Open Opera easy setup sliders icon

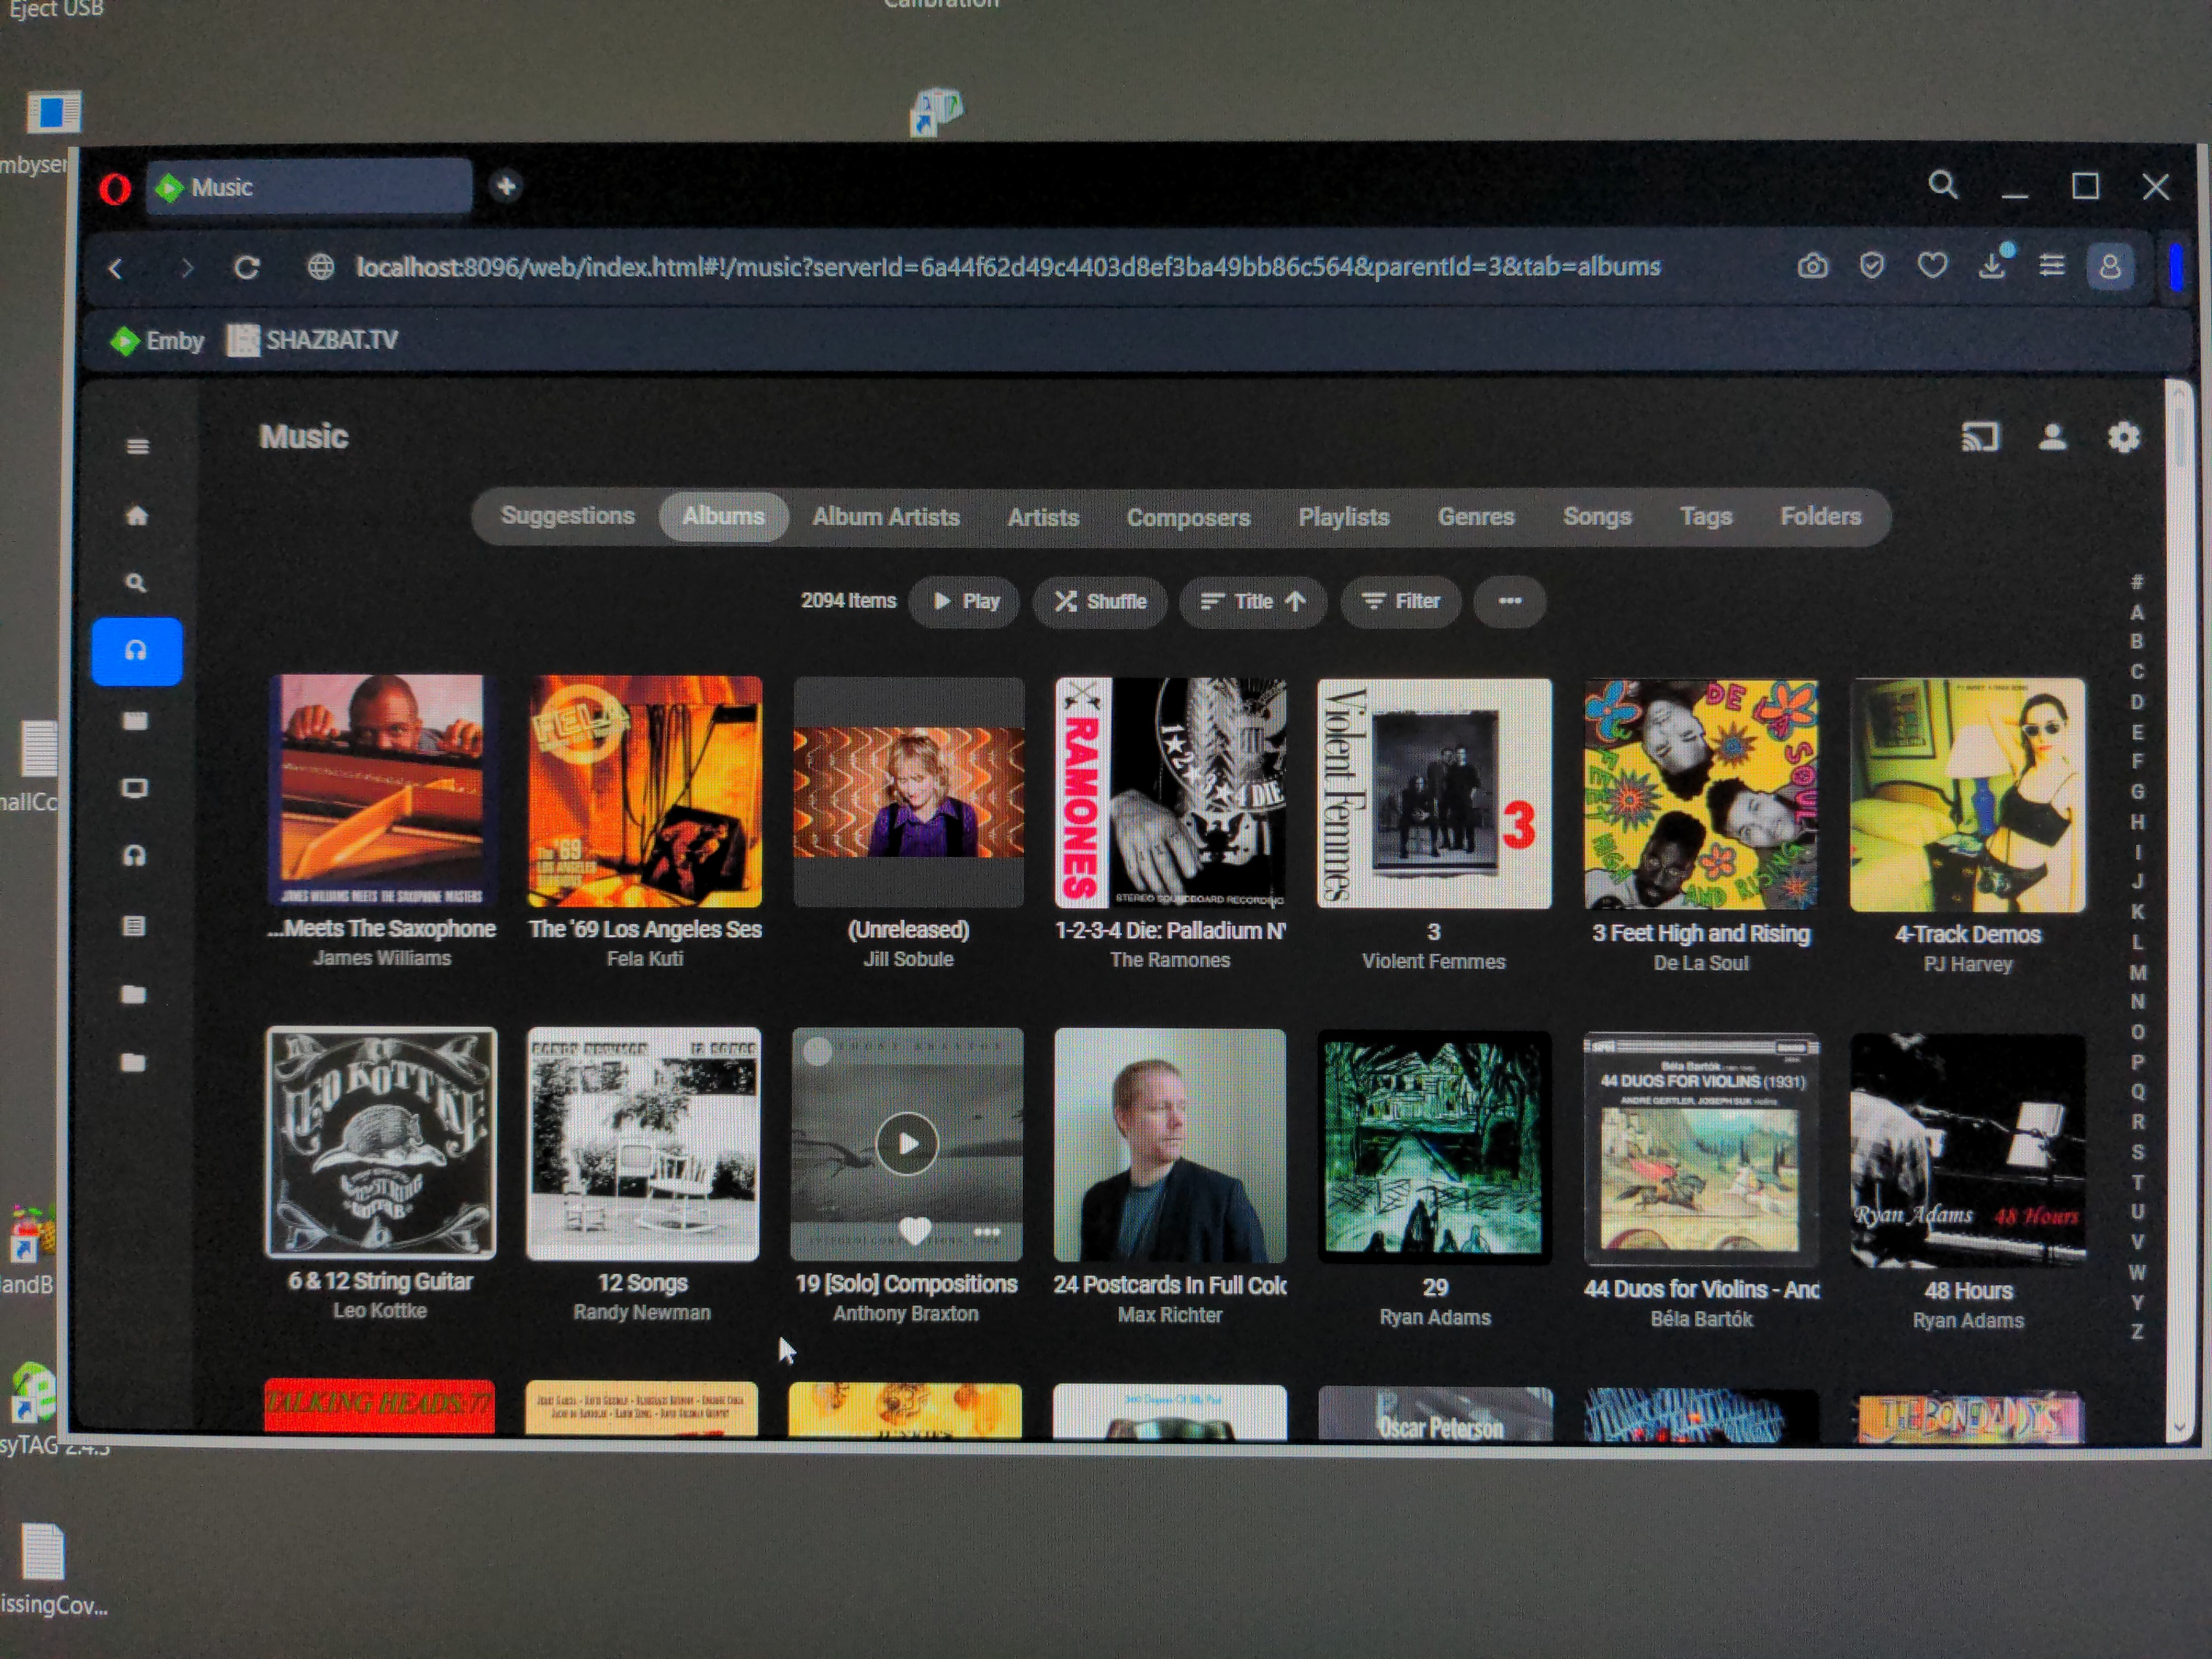2052,266
